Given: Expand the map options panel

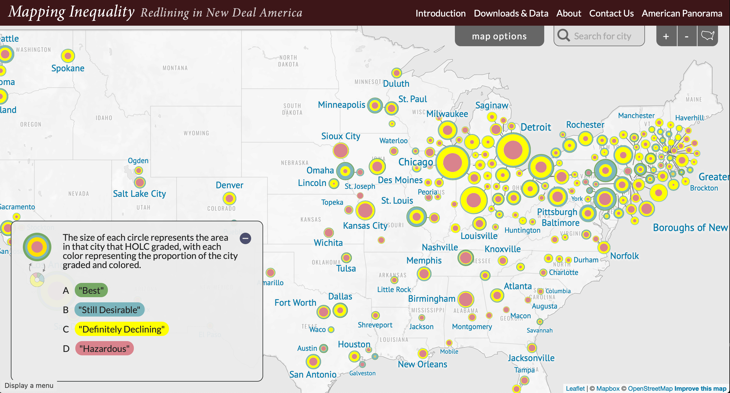Looking at the screenshot, I should click(x=499, y=36).
